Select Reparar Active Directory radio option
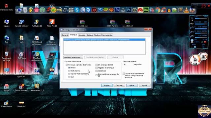This screenshot has height=118, width=211. coord(69,74)
